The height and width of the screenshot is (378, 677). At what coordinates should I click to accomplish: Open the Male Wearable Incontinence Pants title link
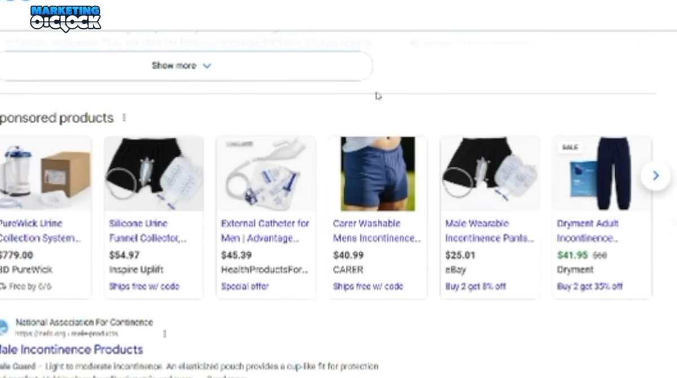[x=489, y=231]
